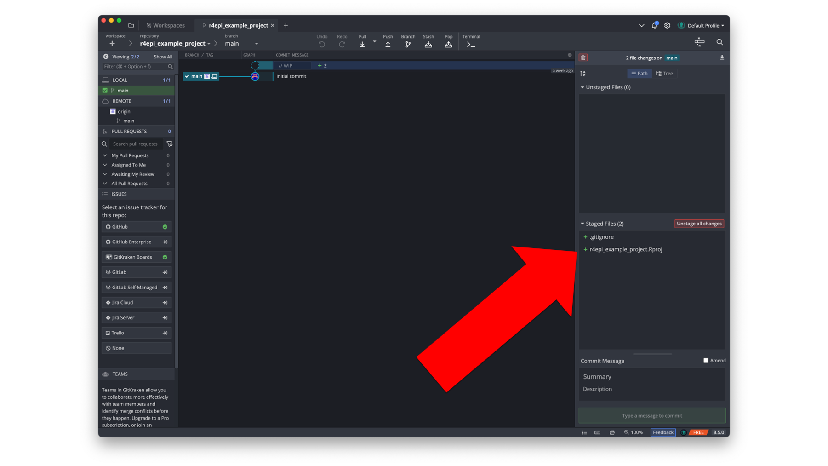Connect to GitLab issue tracker
Viewport: 828px width, 466px height.
tap(137, 272)
